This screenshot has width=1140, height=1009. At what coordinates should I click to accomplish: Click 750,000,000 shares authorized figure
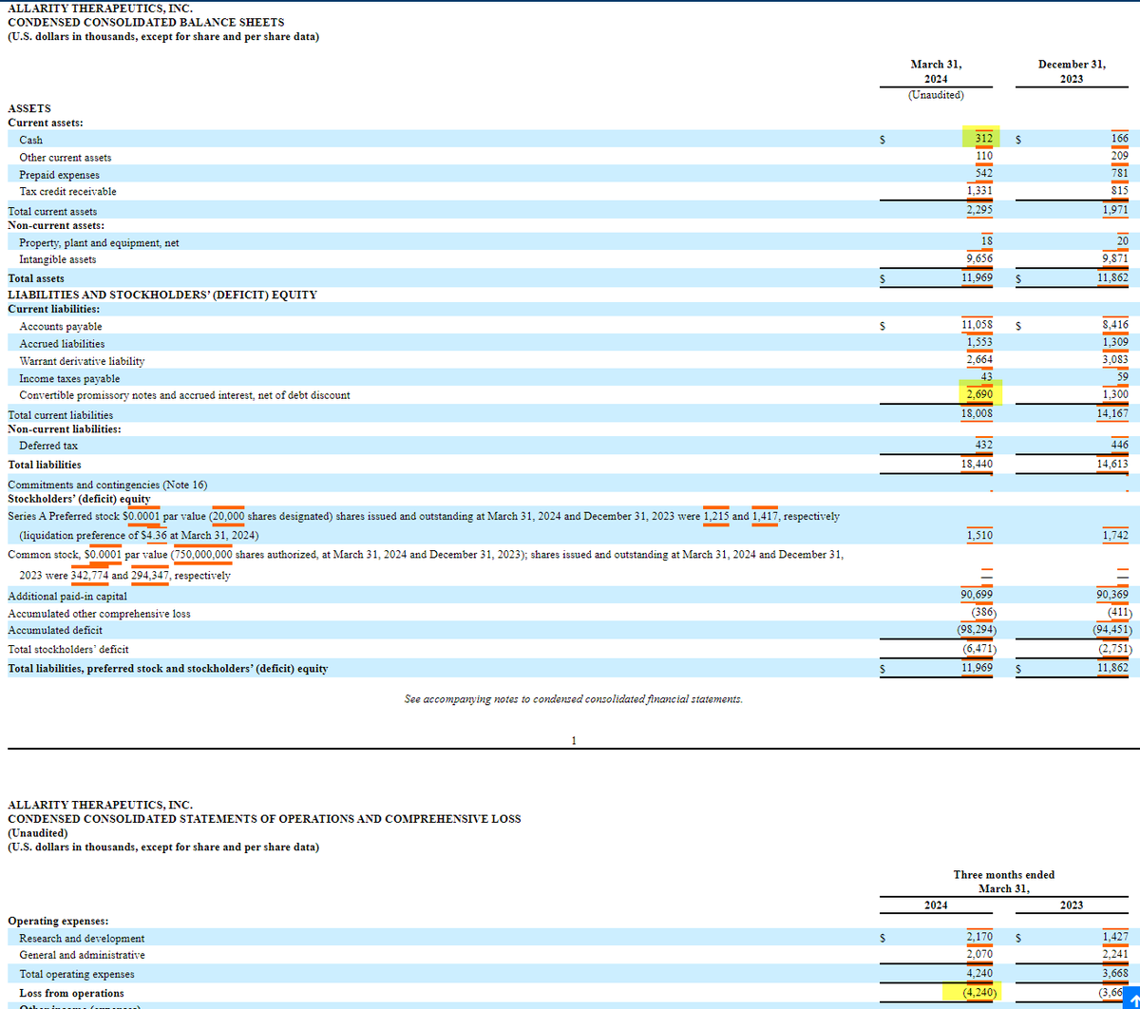(x=203, y=554)
